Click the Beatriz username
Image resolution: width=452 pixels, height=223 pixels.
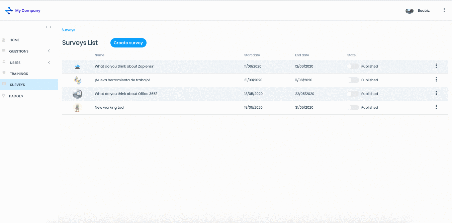coord(424,11)
